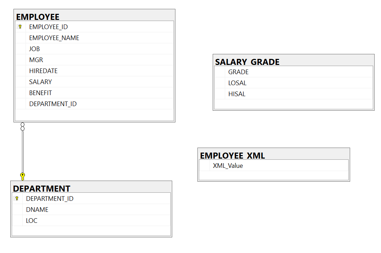Select the JOB column in EMPLOYEE
The image size is (381, 253).
94,49
